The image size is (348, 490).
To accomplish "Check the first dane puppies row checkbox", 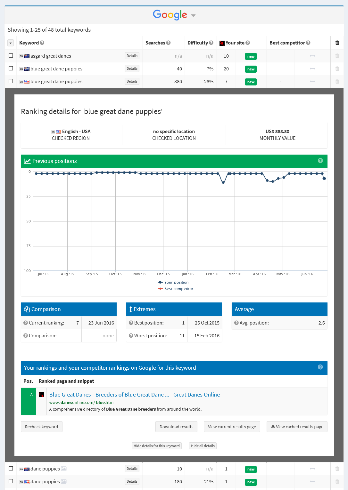I will pyautogui.click(x=11, y=468).
